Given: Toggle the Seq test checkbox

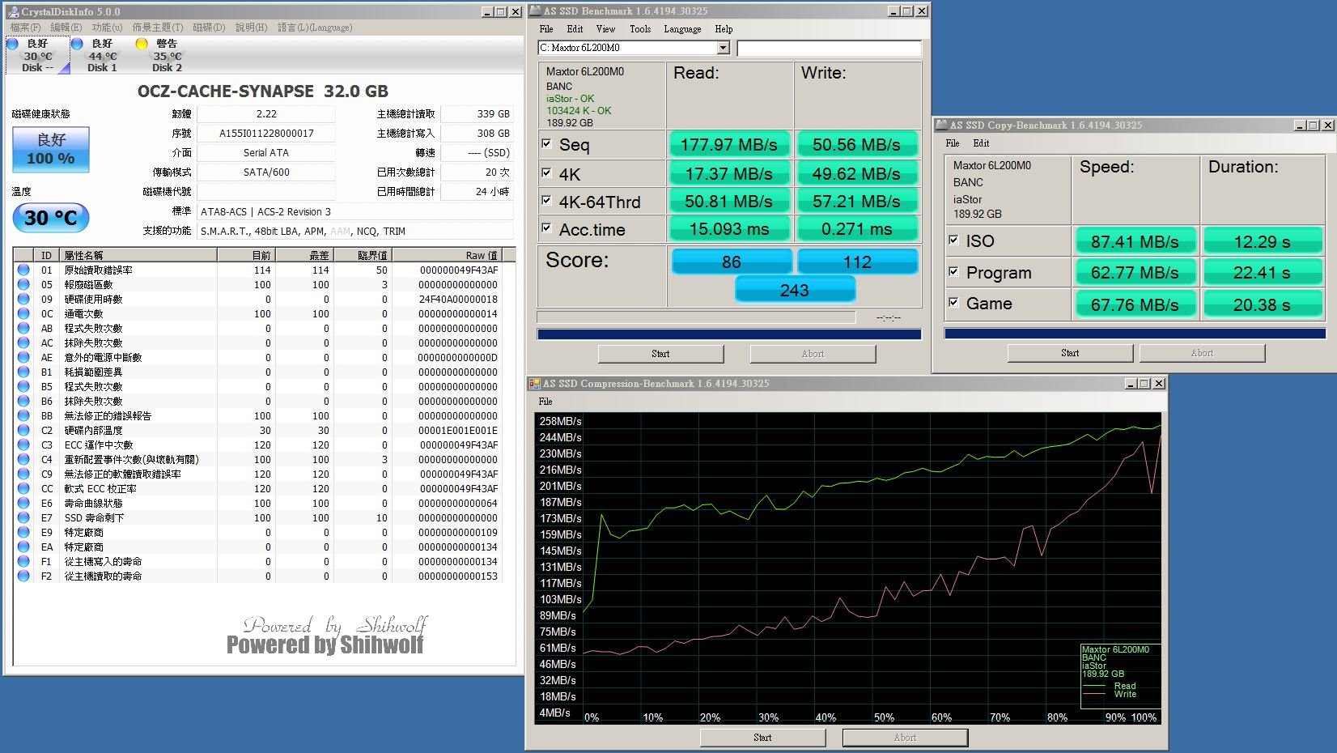Looking at the screenshot, I should click(x=546, y=143).
